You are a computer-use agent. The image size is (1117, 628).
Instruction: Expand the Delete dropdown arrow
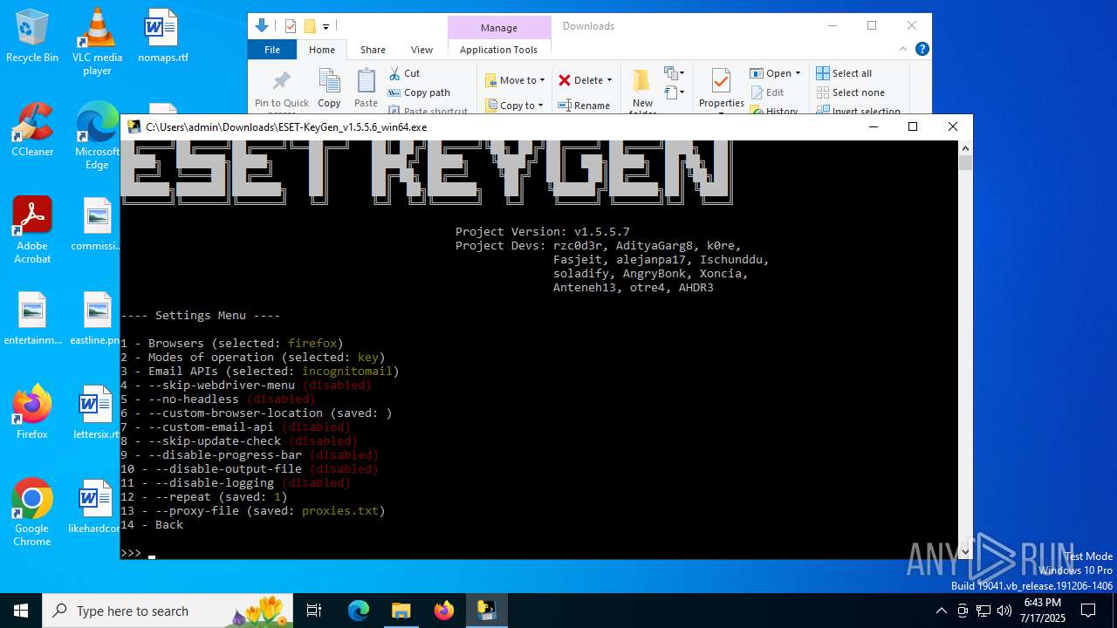[x=609, y=80]
